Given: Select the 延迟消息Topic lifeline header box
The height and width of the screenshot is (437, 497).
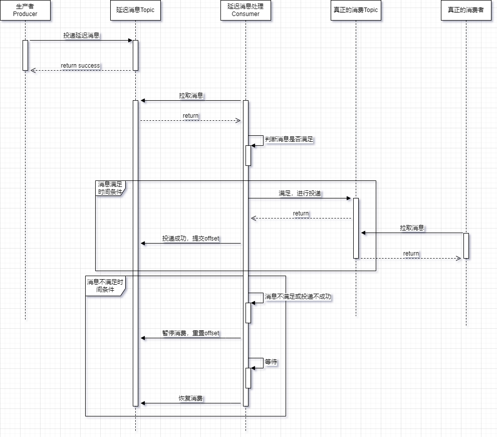Looking at the screenshot, I should [135, 11].
